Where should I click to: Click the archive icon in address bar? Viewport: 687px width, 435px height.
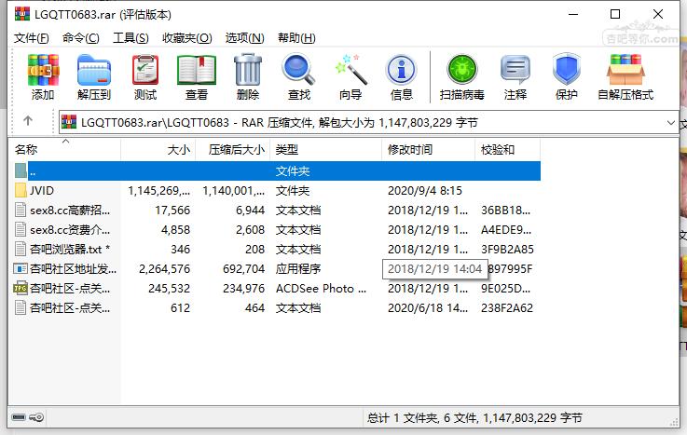69,122
